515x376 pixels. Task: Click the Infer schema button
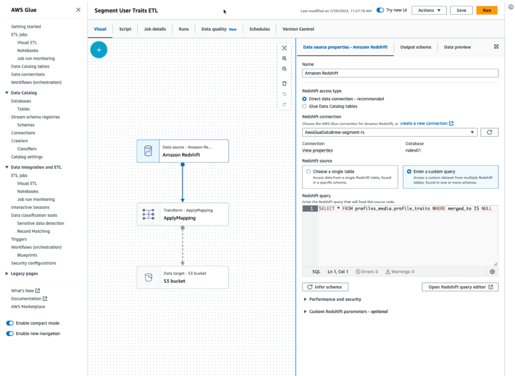click(325, 287)
